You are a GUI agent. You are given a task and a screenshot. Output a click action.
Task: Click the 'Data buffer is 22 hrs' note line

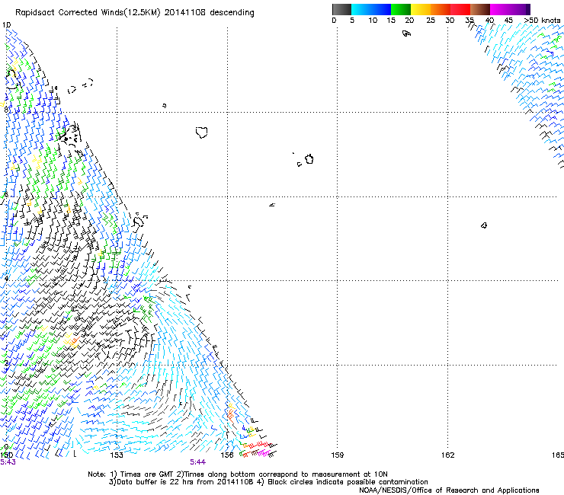tap(268, 482)
